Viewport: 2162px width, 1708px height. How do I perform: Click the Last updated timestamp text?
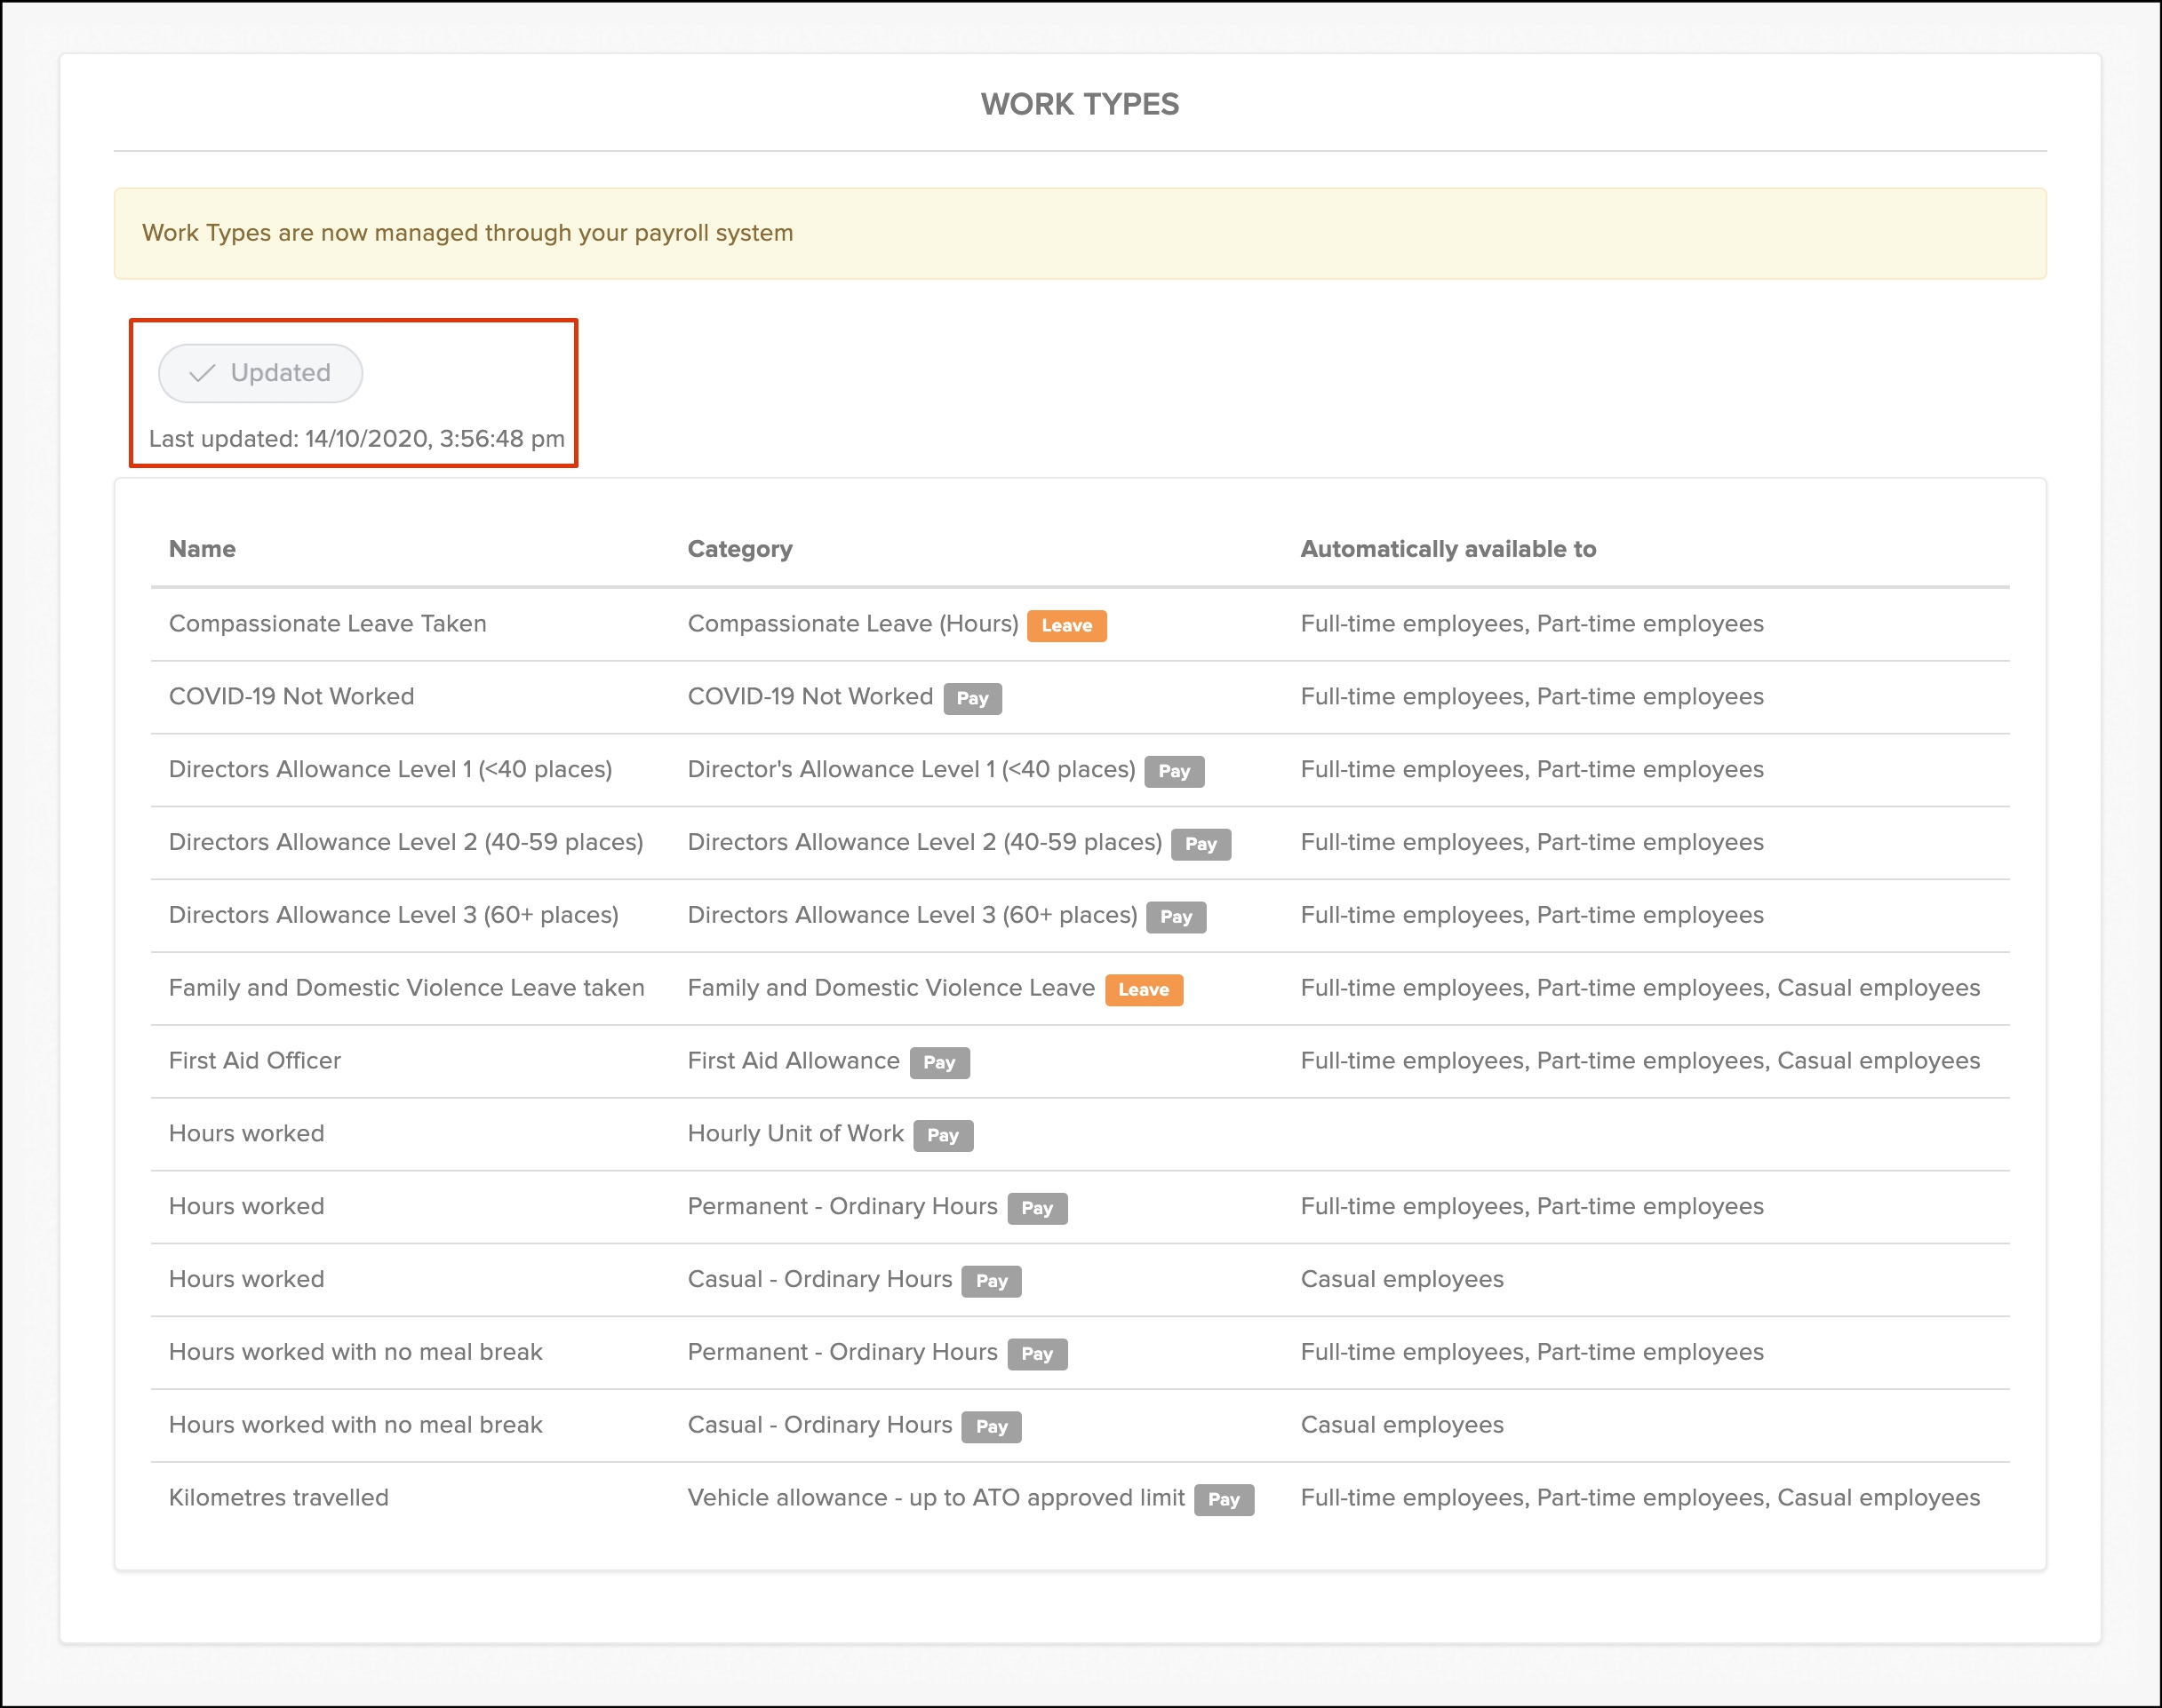[356, 439]
